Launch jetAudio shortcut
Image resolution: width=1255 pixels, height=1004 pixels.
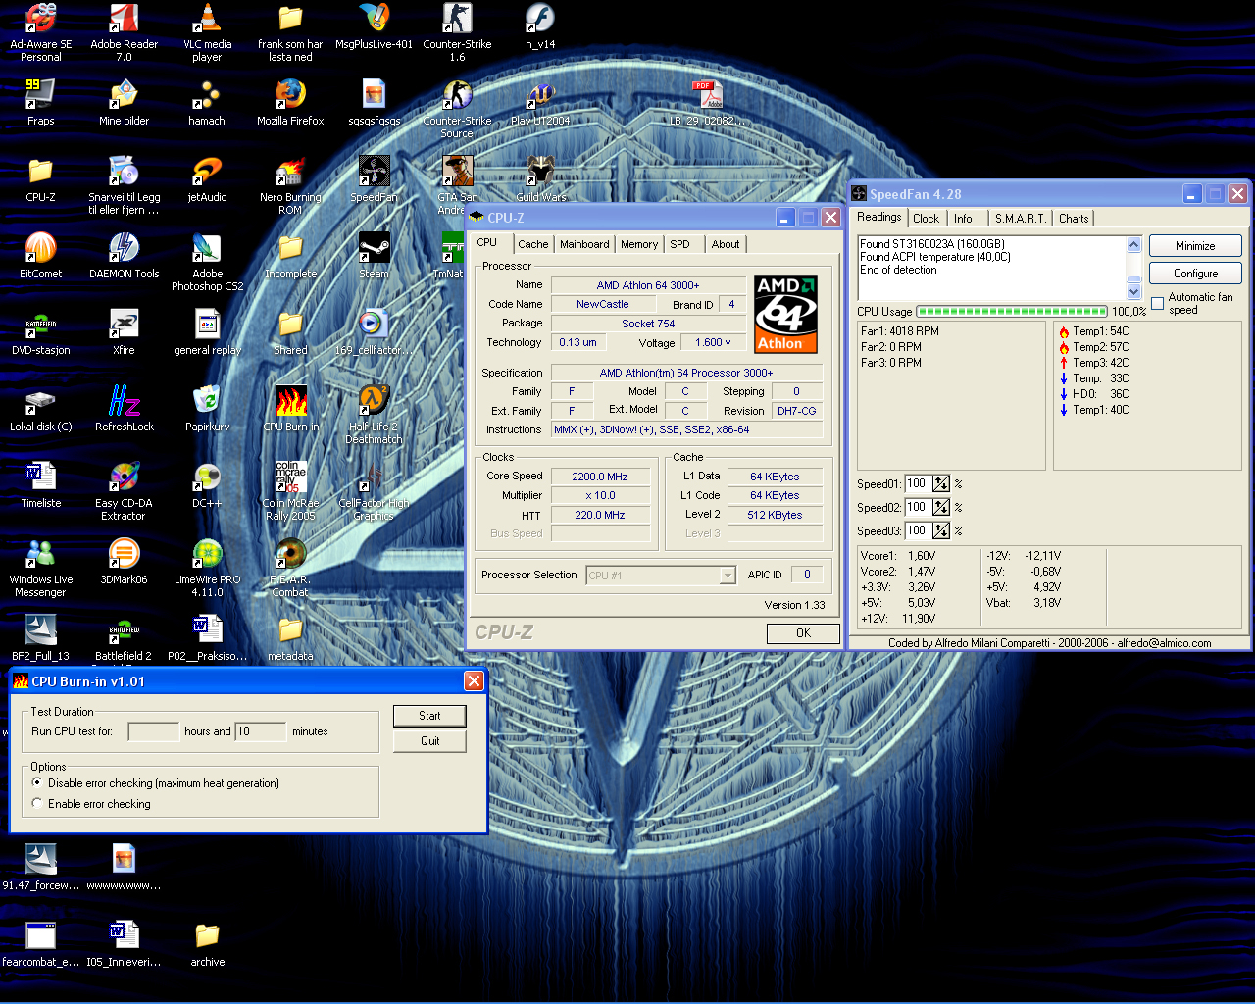coord(207,179)
